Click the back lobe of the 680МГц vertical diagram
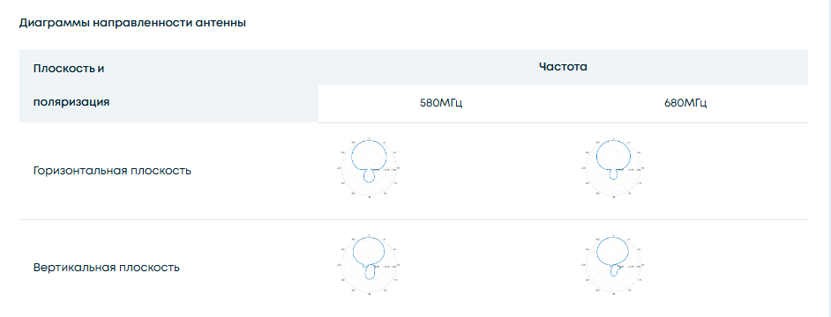Image resolution: width=831 pixels, height=317 pixels. (x=615, y=270)
